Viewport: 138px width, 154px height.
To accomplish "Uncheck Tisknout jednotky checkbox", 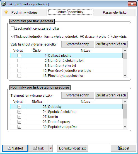I will click(x=13, y=36).
